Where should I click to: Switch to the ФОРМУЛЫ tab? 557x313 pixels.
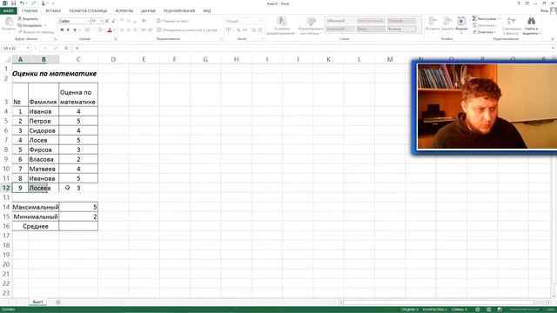pyautogui.click(x=124, y=10)
